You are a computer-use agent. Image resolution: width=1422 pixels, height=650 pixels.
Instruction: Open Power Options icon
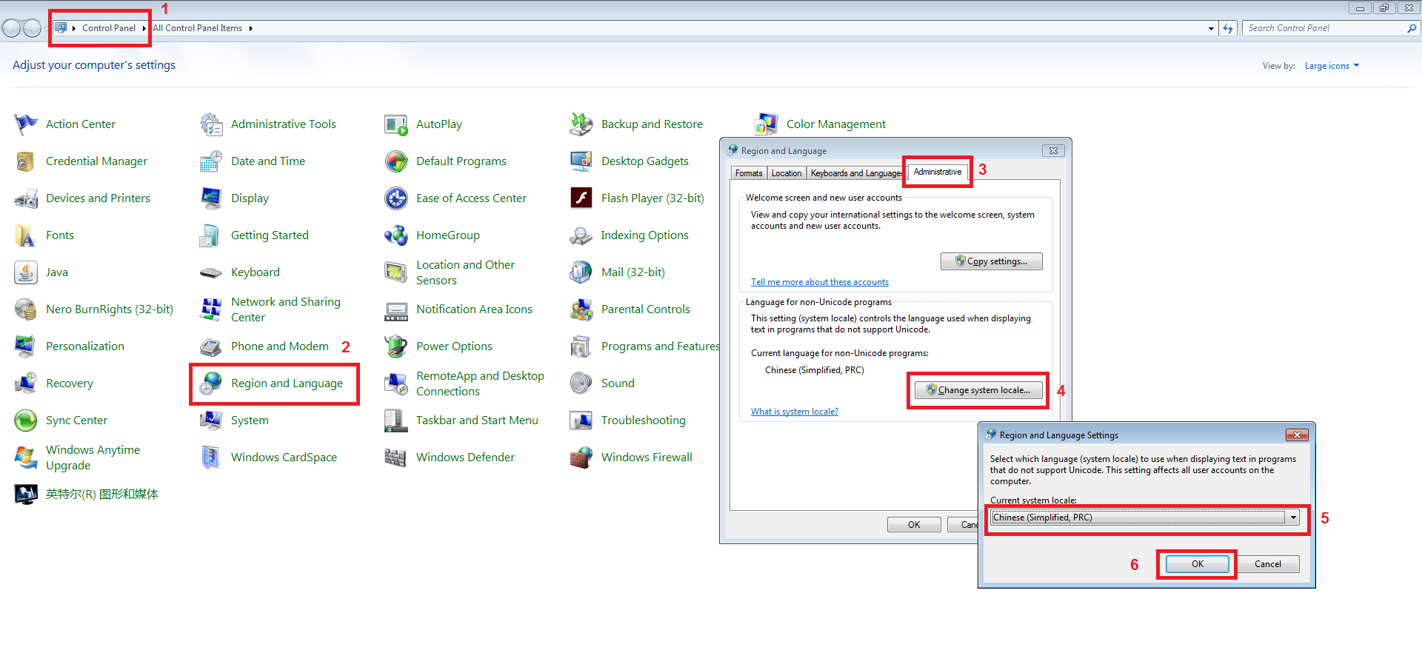396,346
